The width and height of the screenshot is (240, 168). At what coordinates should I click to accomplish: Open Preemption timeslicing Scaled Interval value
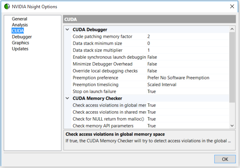pos(188,85)
